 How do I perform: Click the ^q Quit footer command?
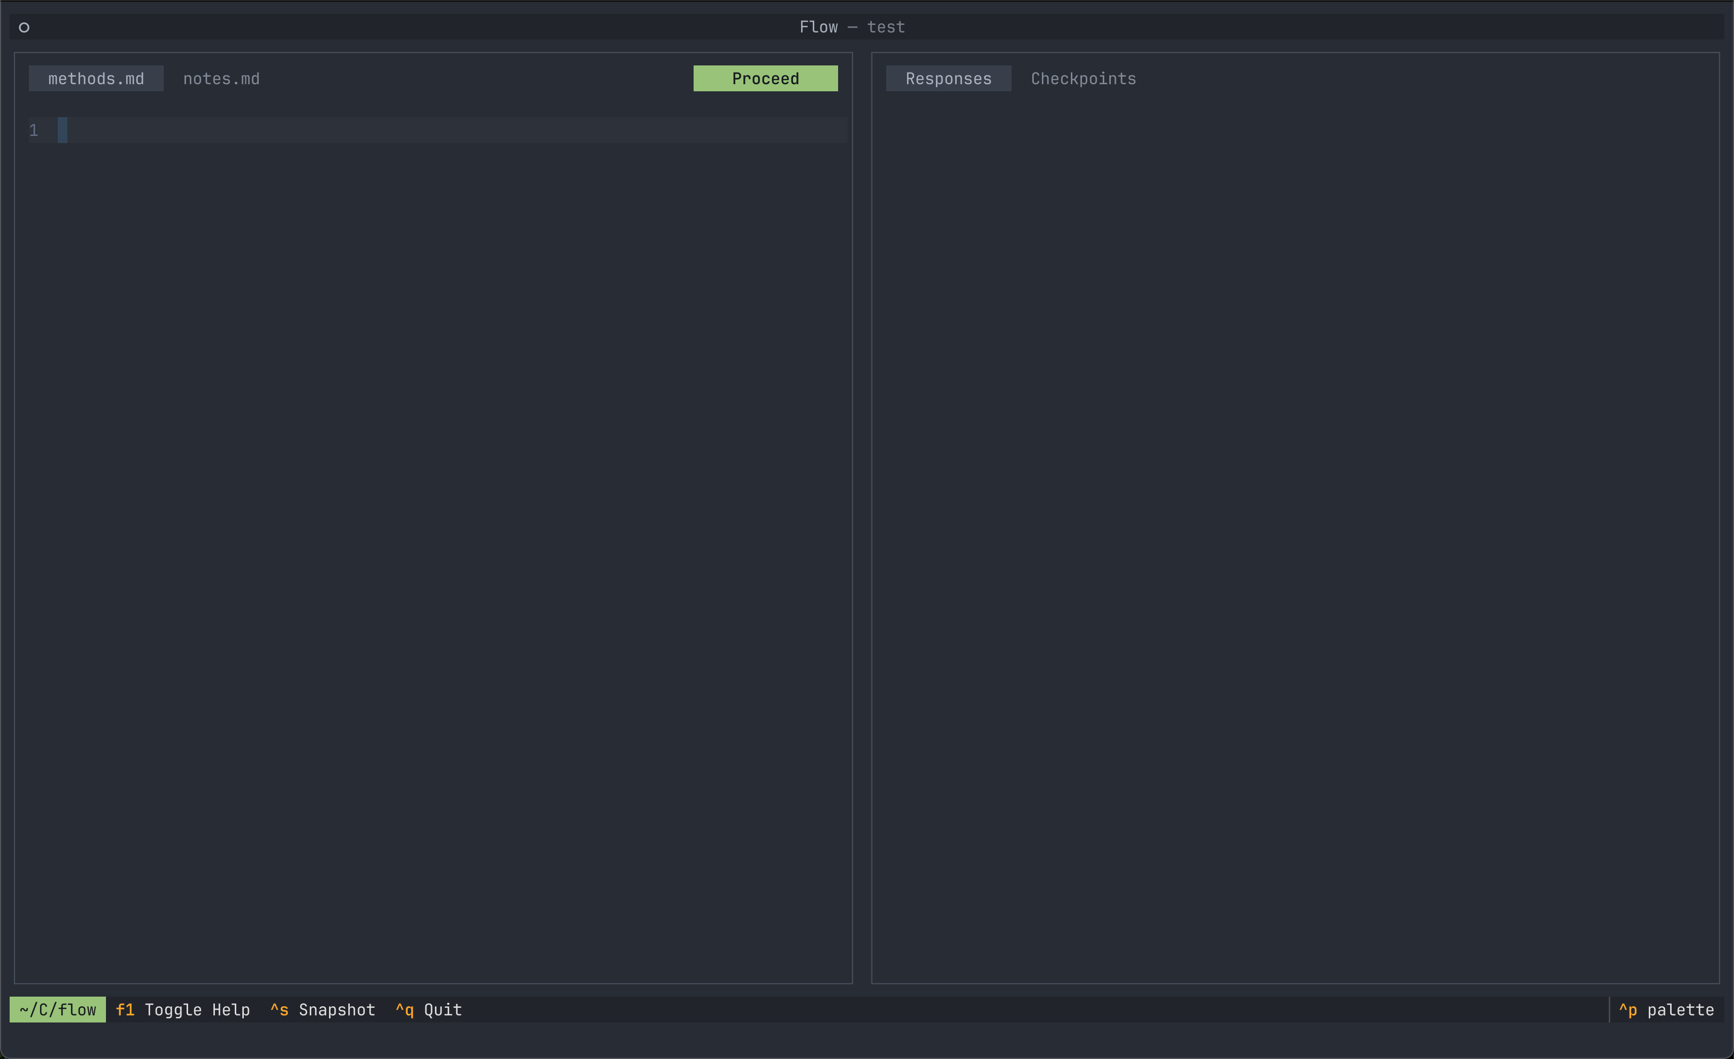(428, 1009)
